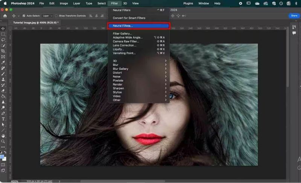
Task: Select the Zoom magnifier tool
Action: pos(3,141)
